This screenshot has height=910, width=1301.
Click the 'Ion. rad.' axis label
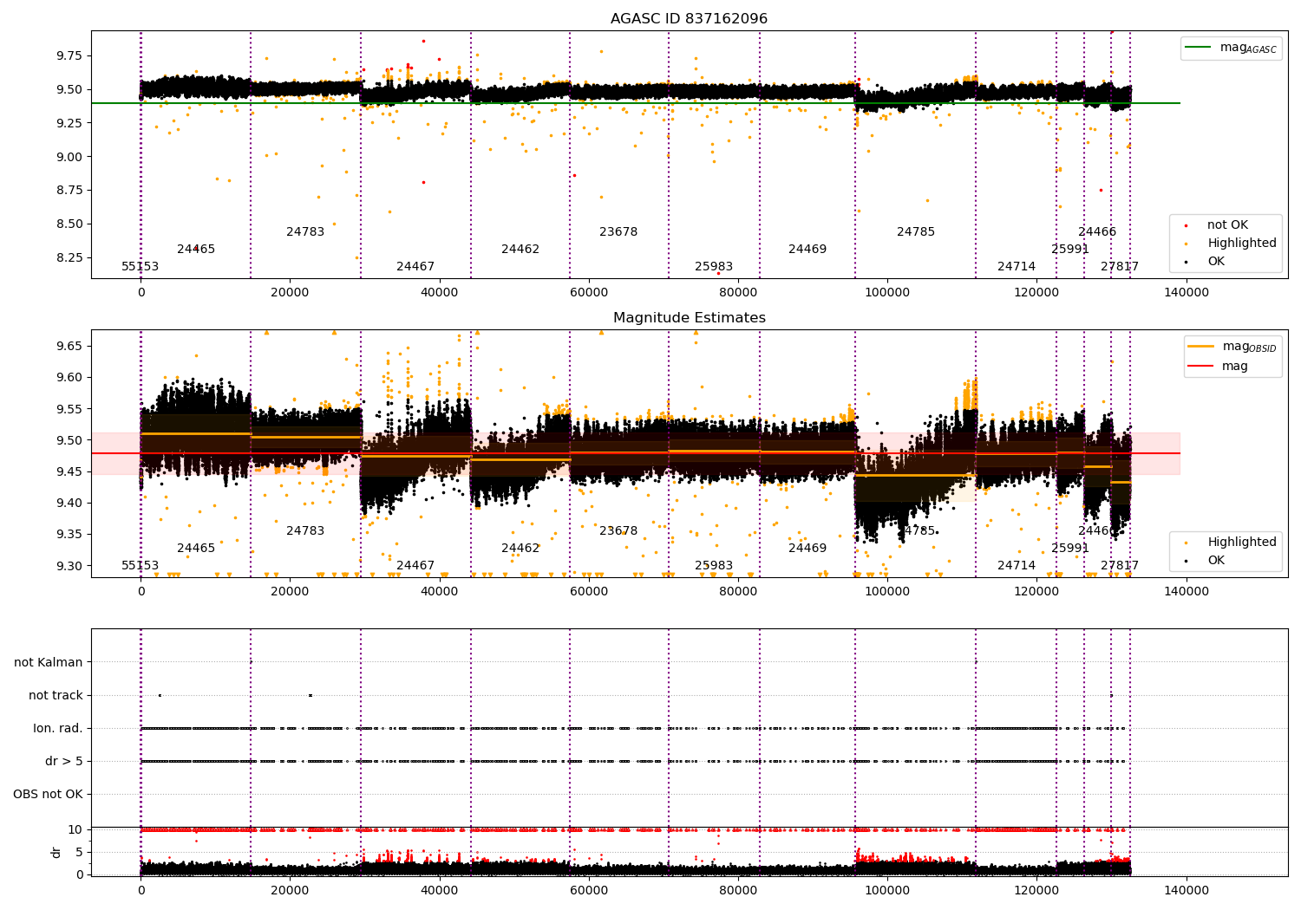pyautogui.click(x=58, y=729)
